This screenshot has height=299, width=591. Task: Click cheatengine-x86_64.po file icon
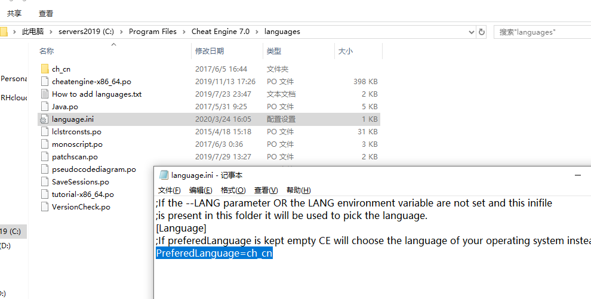coord(45,81)
